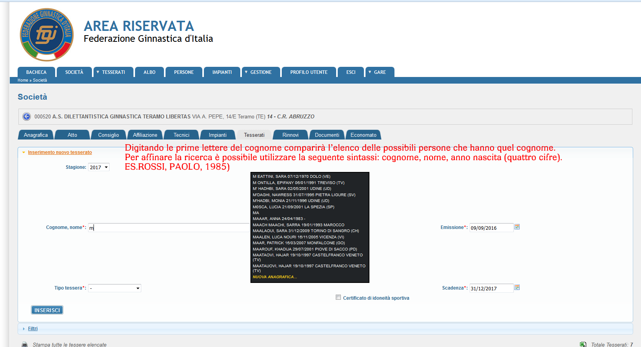
Task: Click the Excel export icon near Totale Tesserati
Action: [x=583, y=344]
